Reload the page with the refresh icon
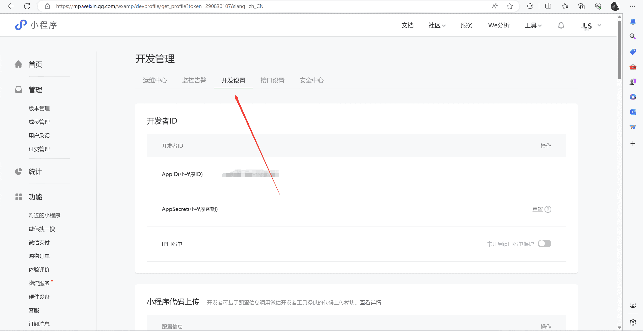 [x=28, y=6]
